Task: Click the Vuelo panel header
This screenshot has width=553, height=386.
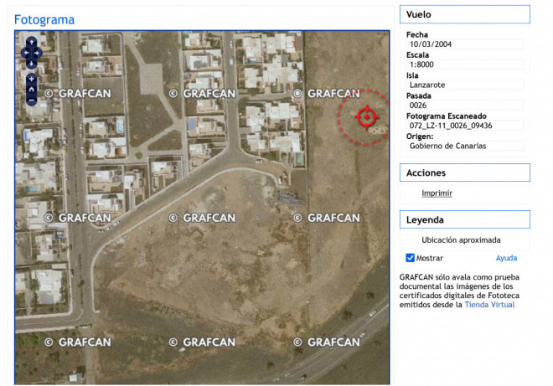Action: tap(464, 14)
